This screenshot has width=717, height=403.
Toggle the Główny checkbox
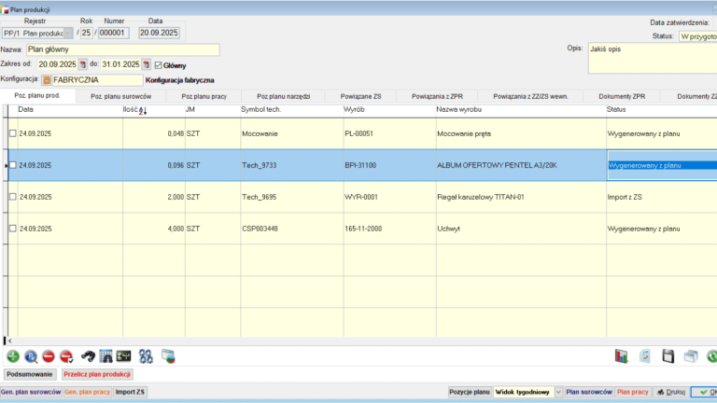[158, 65]
